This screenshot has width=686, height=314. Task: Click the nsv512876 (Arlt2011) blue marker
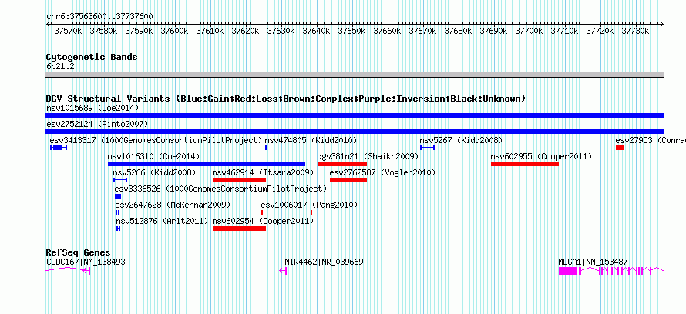(118, 229)
